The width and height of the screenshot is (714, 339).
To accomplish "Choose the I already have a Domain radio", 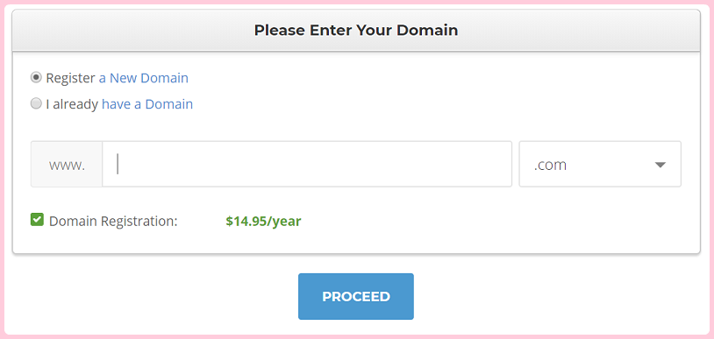I will pyautogui.click(x=36, y=103).
